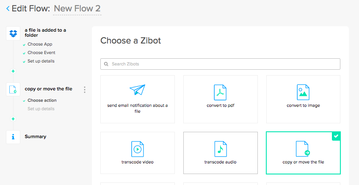Screen dimensions: 359x185
Task: Open the Choose App step
Action: 40,44
